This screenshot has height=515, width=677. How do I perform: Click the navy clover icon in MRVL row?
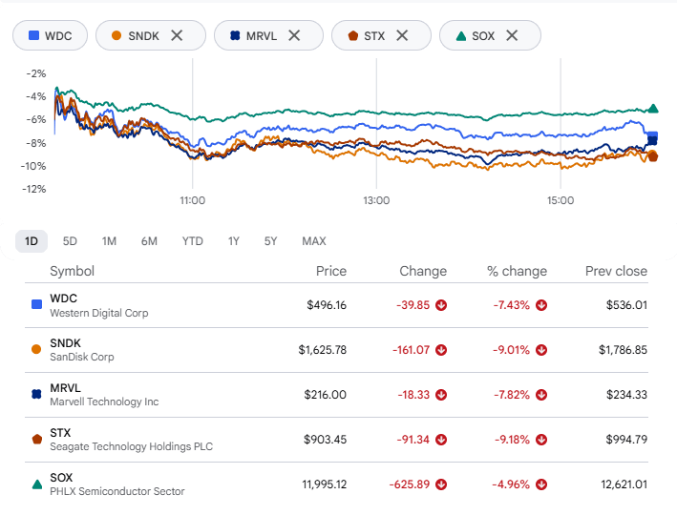36,394
